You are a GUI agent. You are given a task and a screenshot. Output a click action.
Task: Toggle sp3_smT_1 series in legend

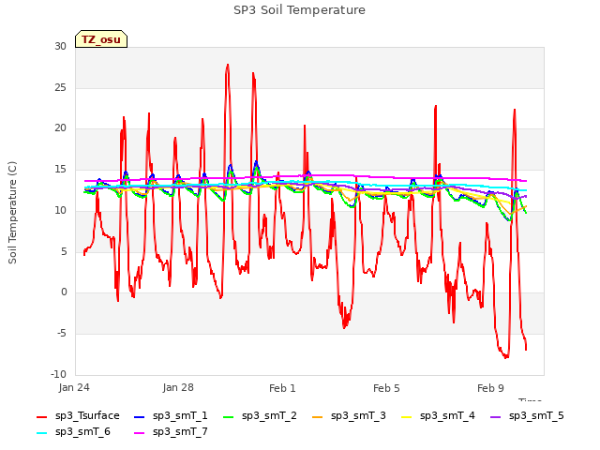[x=171, y=416]
